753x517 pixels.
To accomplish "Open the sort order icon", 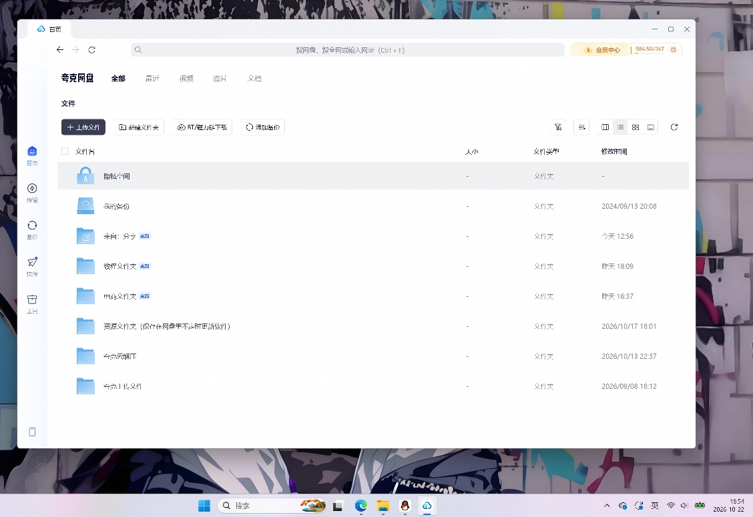I will click(581, 127).
